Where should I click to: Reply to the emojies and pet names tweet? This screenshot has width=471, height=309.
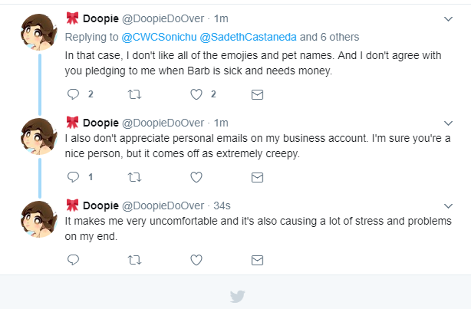pos(73,94)
